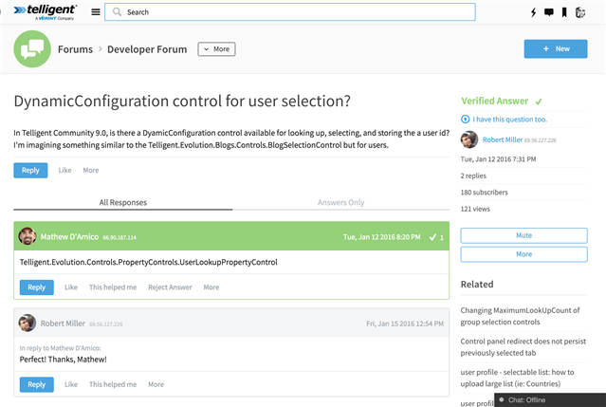Click "In reply to Mathew D'Amico" text
Screen dimensions: 606x407
(61, 348)
